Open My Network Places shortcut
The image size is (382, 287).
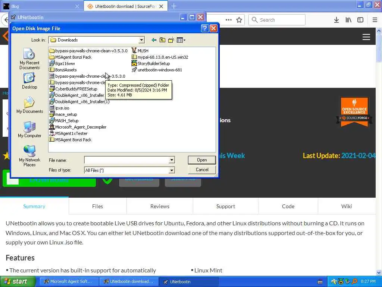[29, 156]
